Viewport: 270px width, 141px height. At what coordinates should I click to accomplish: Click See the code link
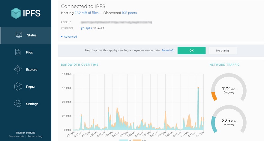click(16, 136)
